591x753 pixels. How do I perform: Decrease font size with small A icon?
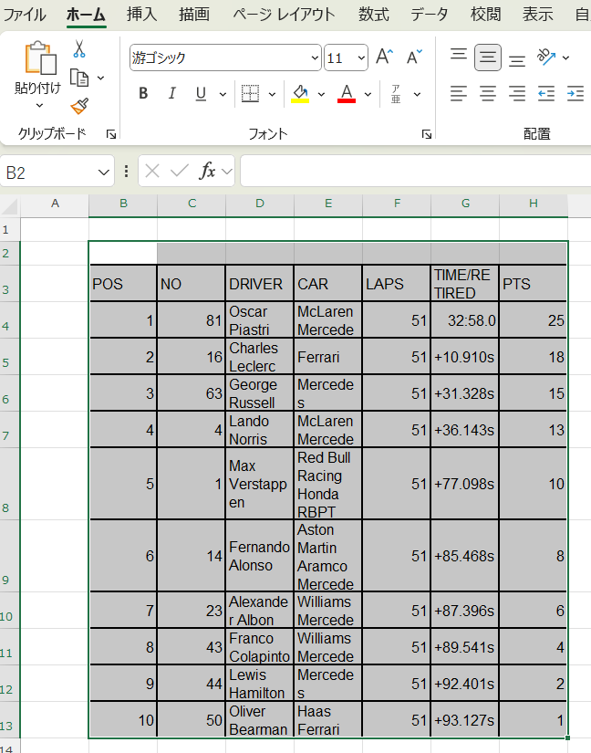pyautogui.click(x=413, y=58)
